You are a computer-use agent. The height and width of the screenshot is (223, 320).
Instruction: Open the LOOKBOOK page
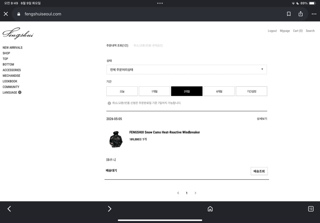pos(10,81)
